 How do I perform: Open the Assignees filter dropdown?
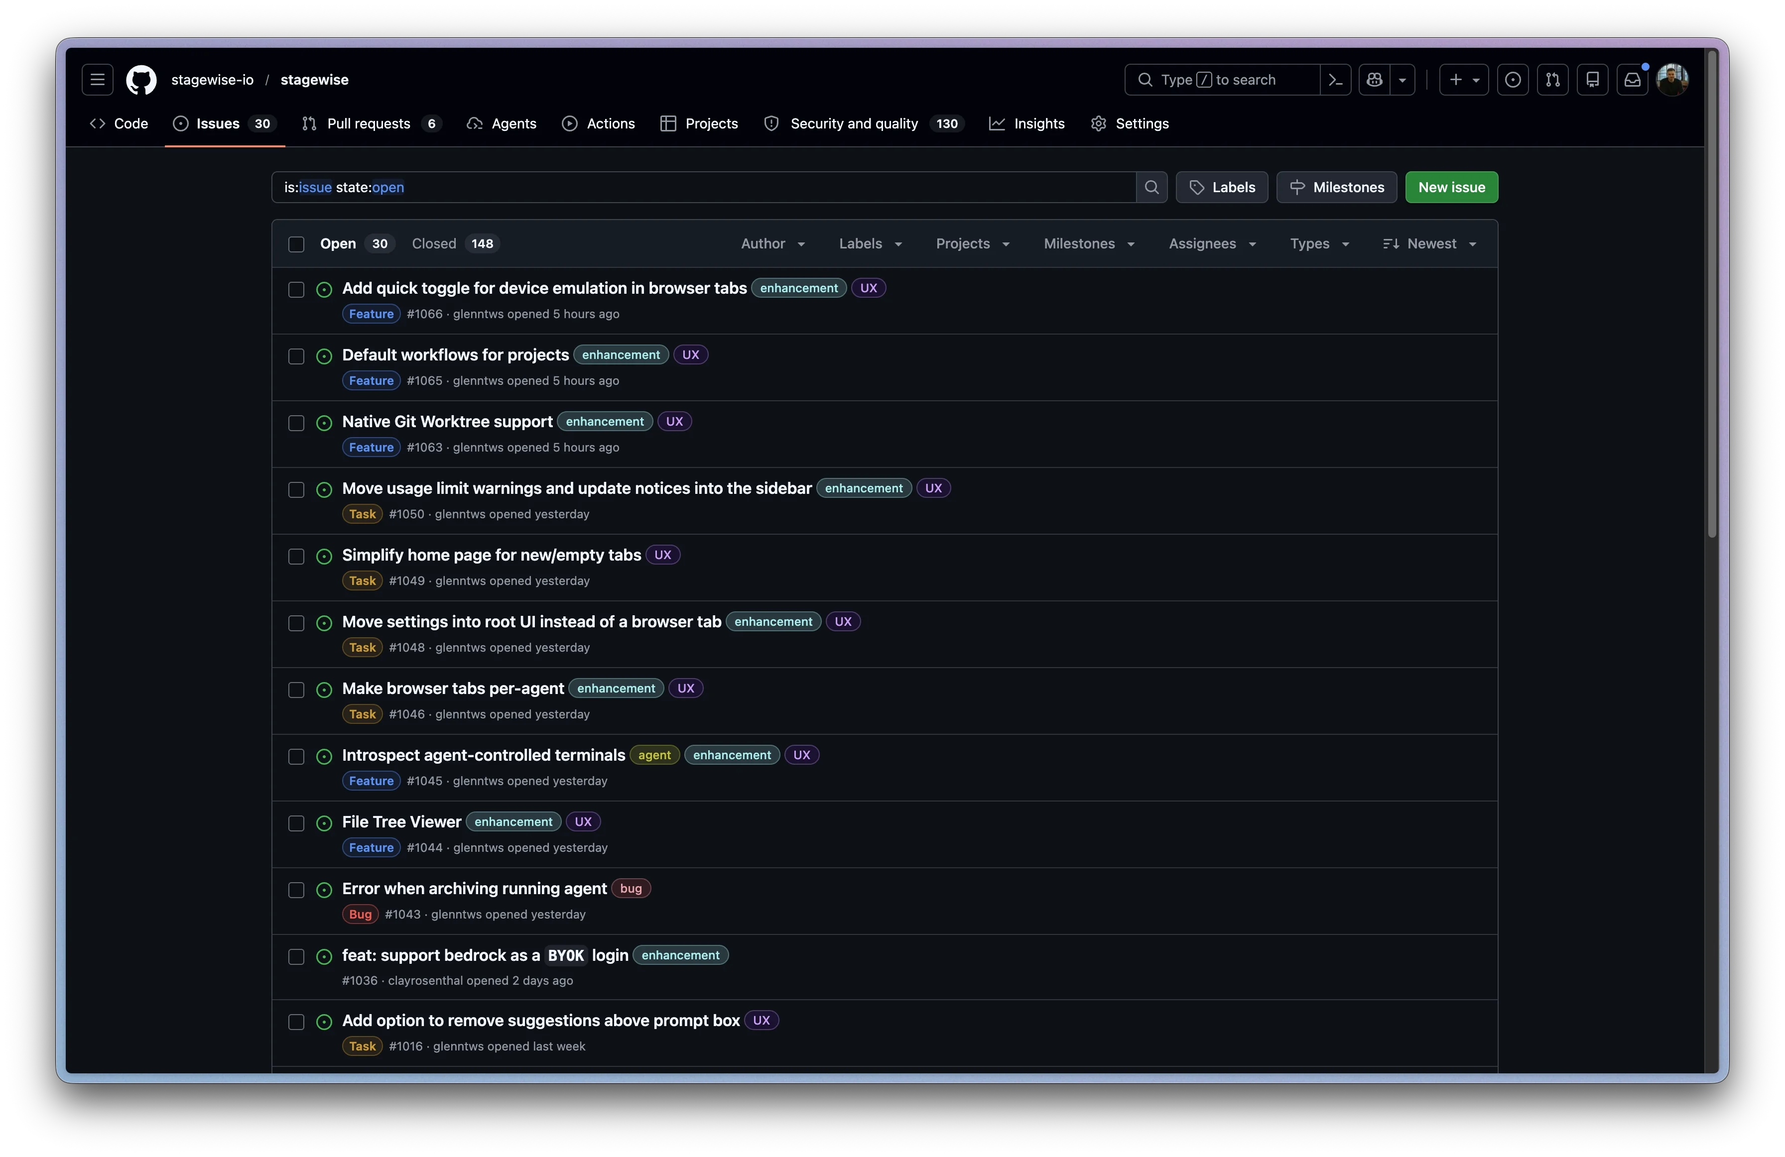(1212, 244)
